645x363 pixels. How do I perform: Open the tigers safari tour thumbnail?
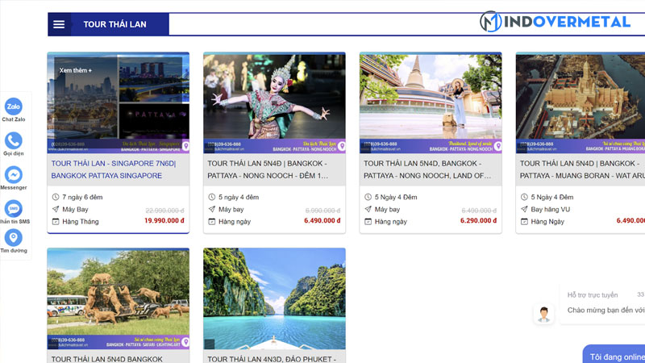119,298
